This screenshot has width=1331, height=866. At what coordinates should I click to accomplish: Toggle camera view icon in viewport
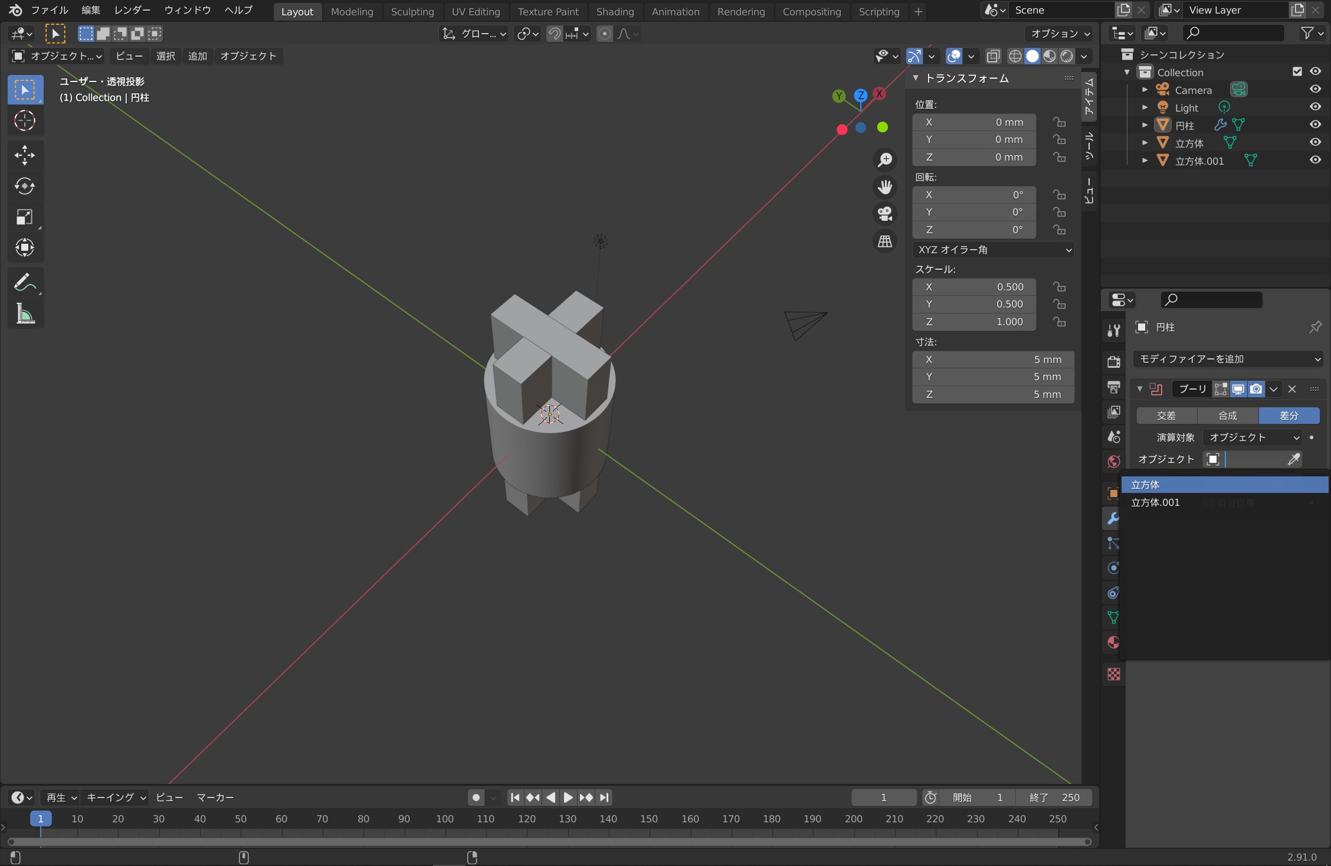tap(885, 214)
